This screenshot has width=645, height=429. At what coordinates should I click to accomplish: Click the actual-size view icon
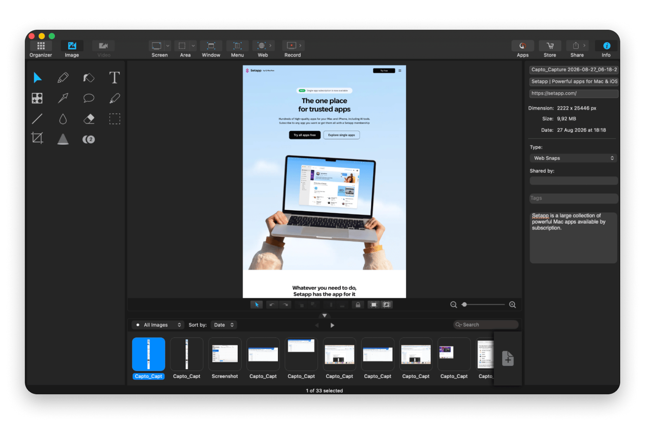[x=387, y=305]
